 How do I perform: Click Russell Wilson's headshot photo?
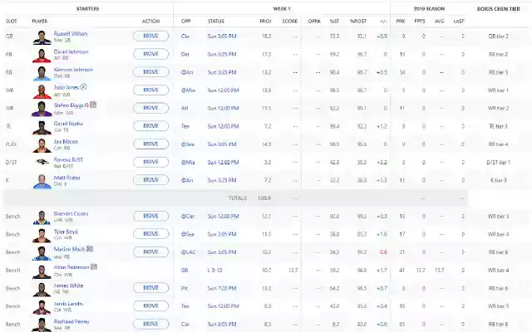pyautogui.click(x=42, y=37)
